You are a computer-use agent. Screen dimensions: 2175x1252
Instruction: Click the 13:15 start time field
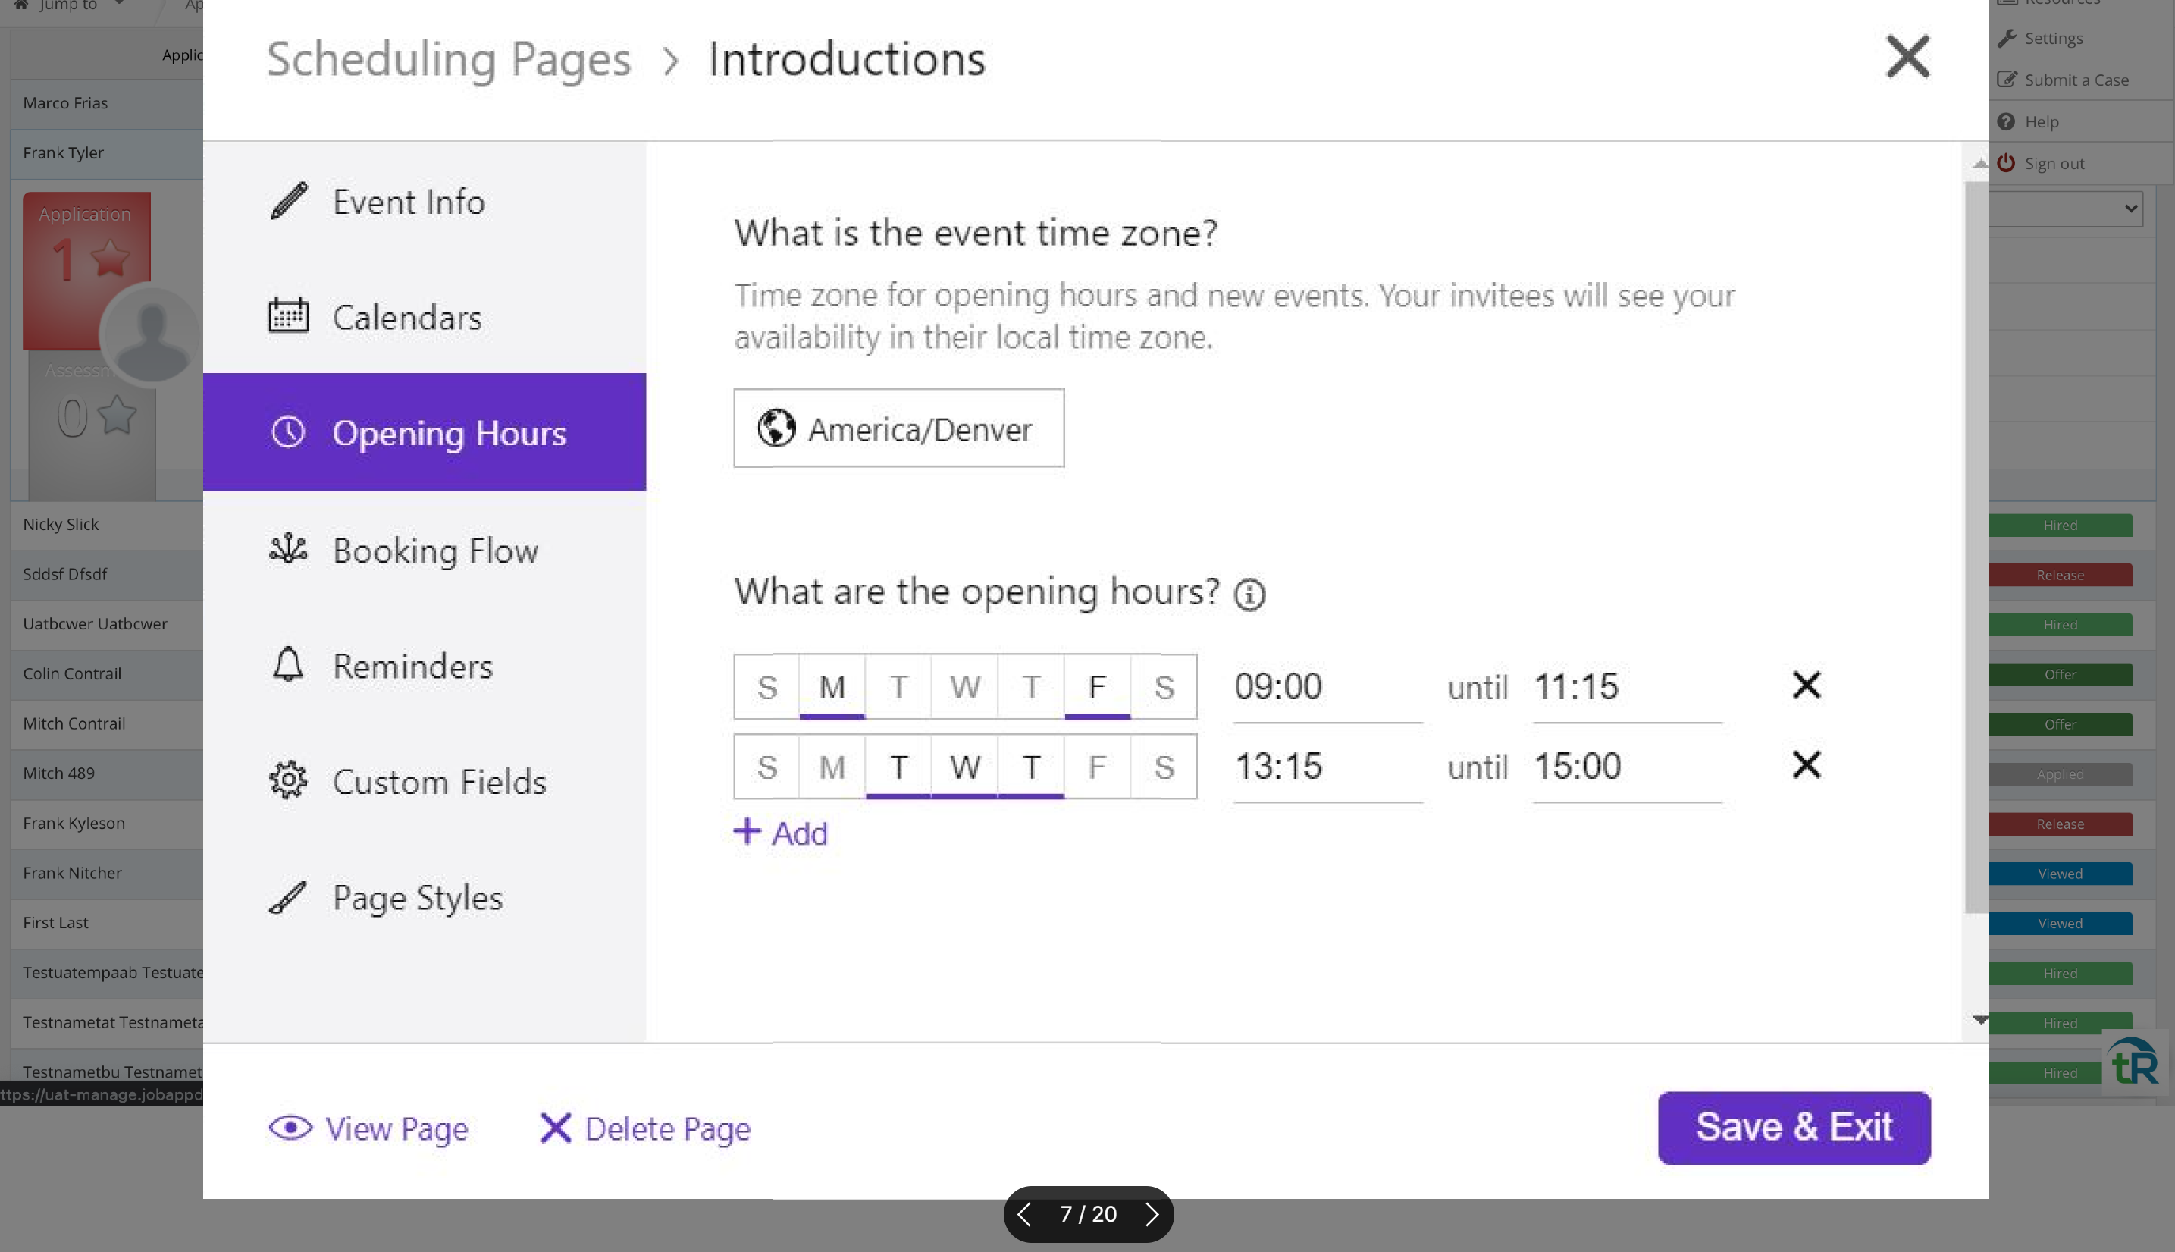1280,766
